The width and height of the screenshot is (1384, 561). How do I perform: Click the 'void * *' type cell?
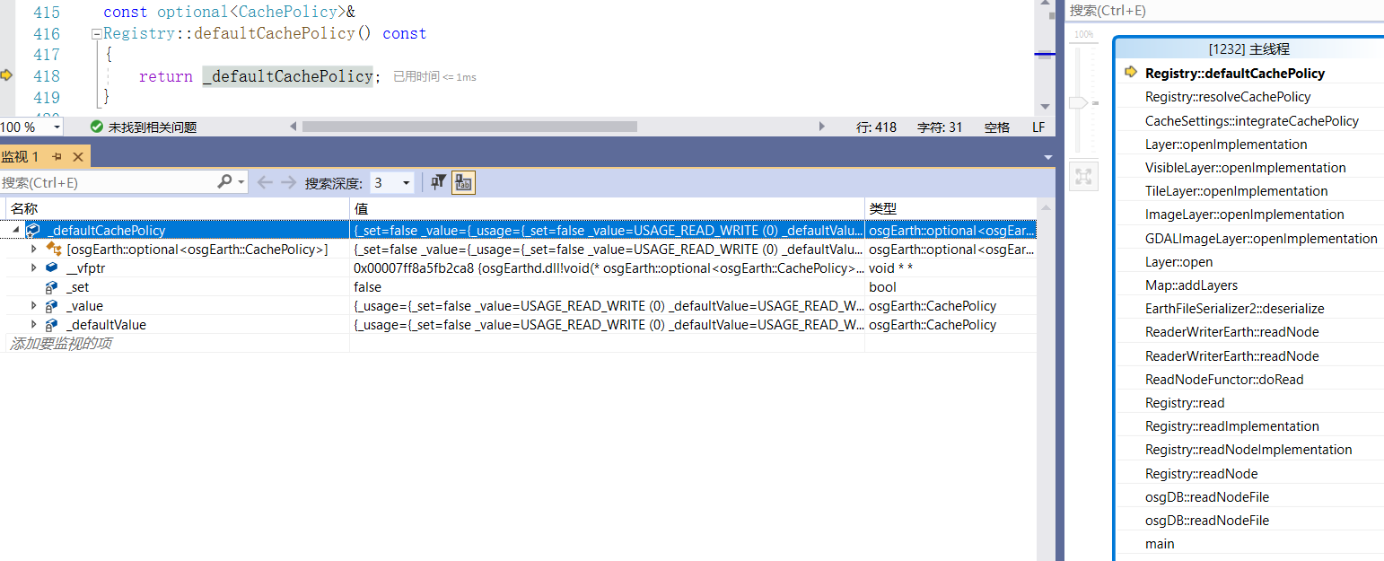(x=890, y=267)
